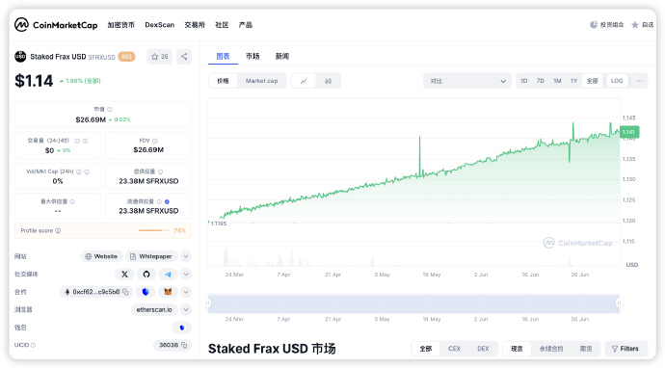The image size is (665, 368).
Task: Open the community menu in header
Action: tap(222, 25)
